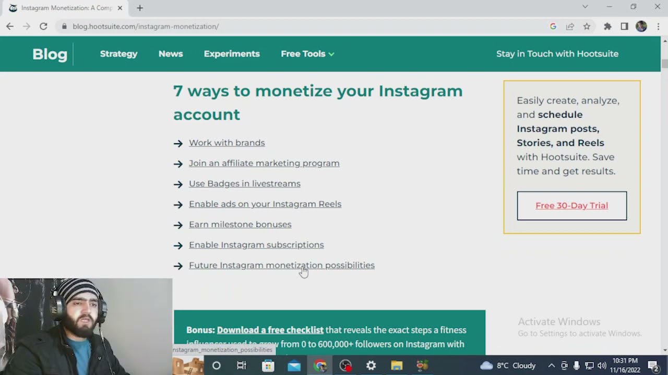Click the 8°C Cloudy weather widget
This screenshot has width=668, height=375.
click(x=508, y=366)
